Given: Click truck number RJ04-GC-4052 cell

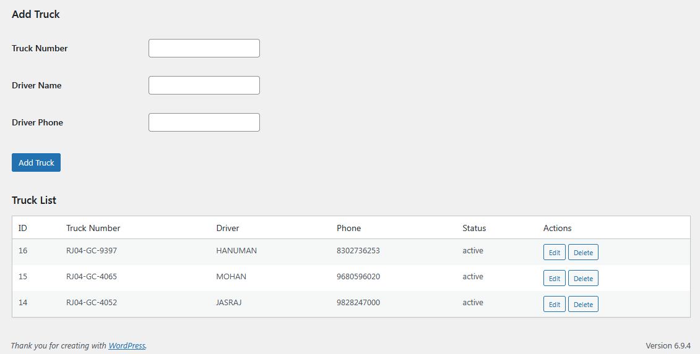Looking at the screenshot, I should (x=92, y=303).
